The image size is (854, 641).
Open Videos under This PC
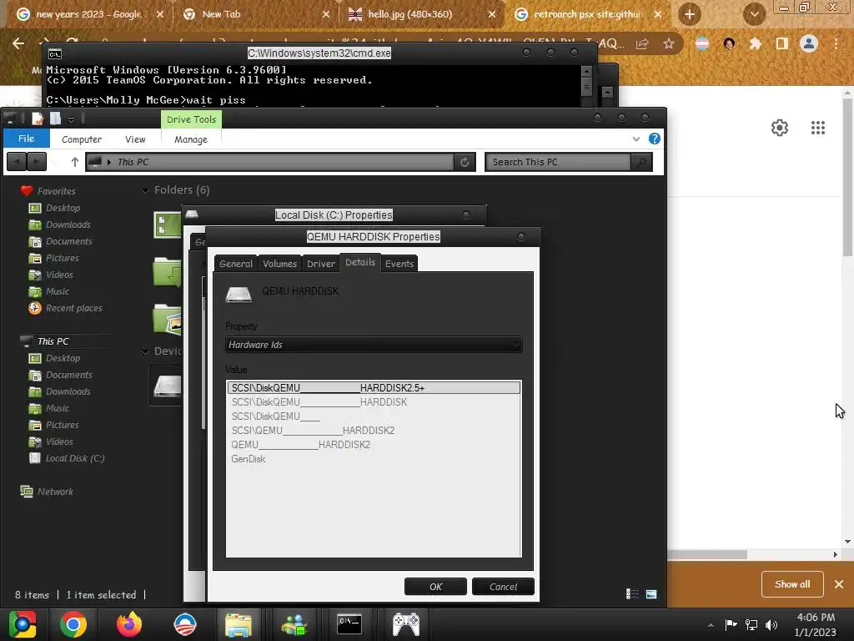[59, 442]
